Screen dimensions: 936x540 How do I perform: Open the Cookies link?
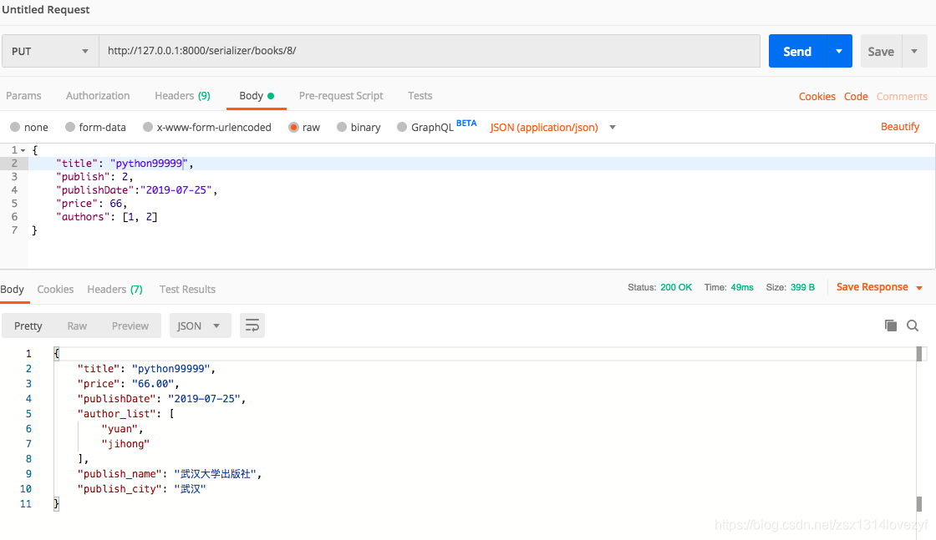click(x=817, y=96)
